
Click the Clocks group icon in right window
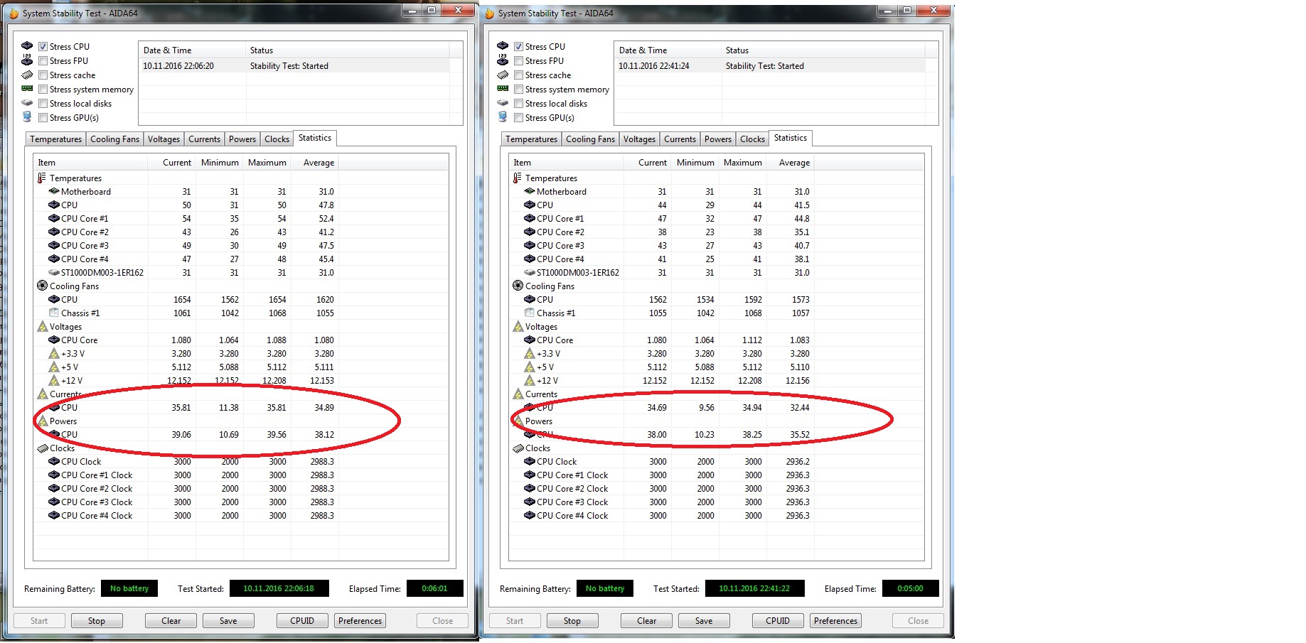point(518,448)
